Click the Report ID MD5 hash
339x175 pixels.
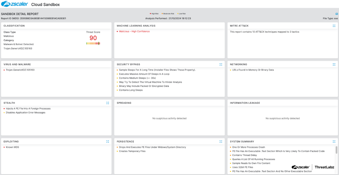tap(43, 19)
